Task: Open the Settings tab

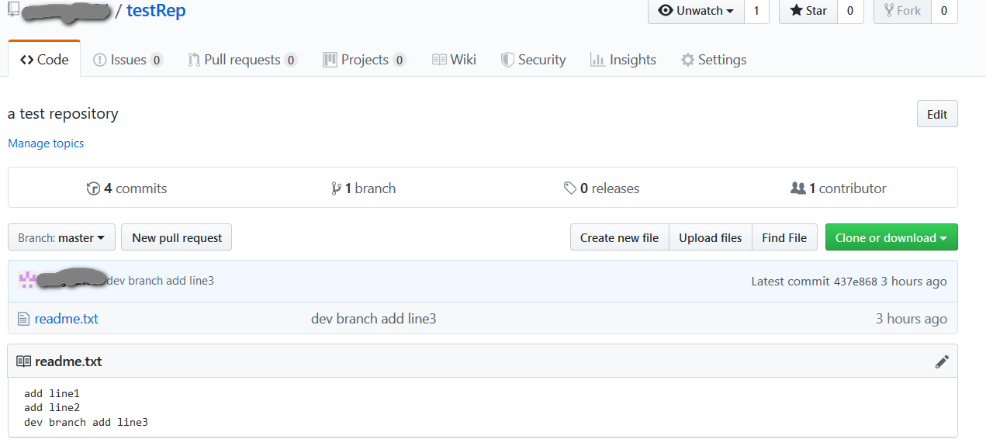Action: click(714, 60)
